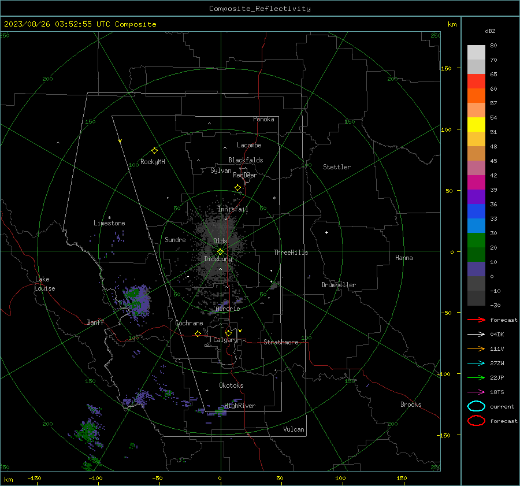The width and height of the screenshot is (520, 486).
Task: Select the cyan 27ZW arrow legend entry
Action: [476, 363]
